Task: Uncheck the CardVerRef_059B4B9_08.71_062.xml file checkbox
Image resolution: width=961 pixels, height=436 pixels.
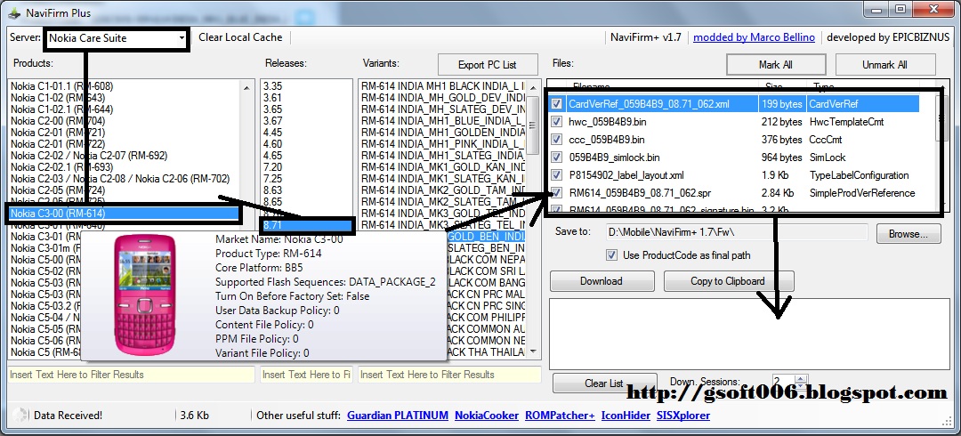Action: [x=556, y=103]
